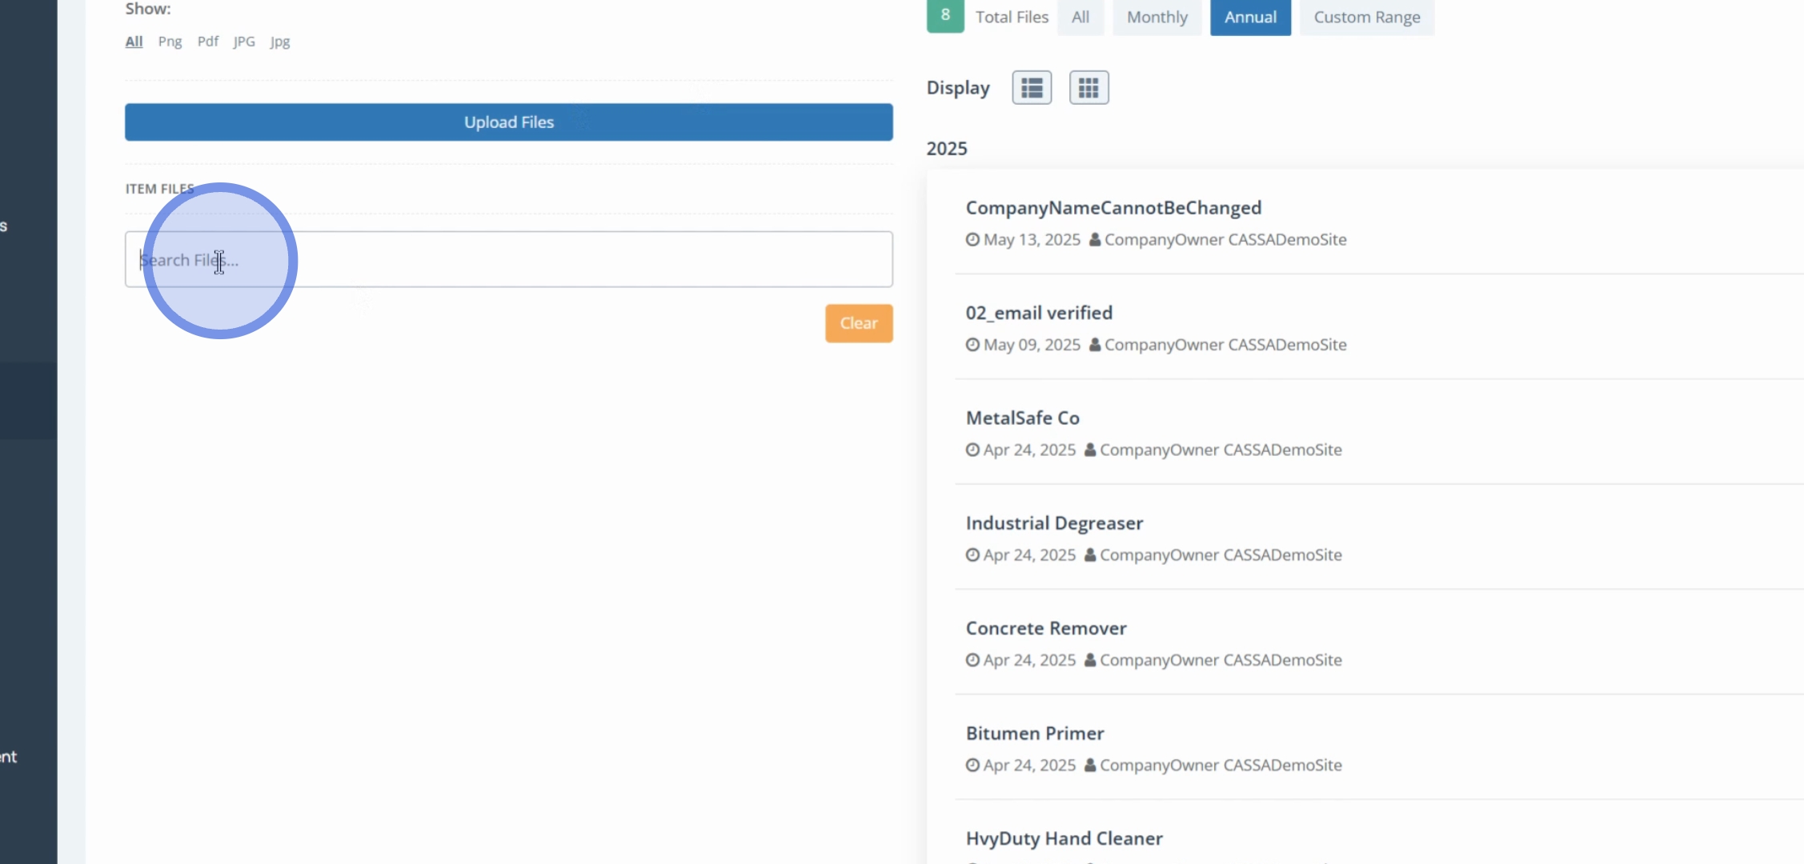Click user icon on Bitumen Primer entry
Image resolution: width=1804 pixels, height=864 pixels.
(x=1090, y=766)
